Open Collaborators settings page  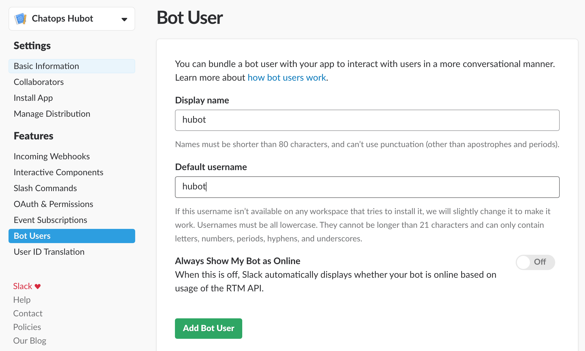(39, 82)
